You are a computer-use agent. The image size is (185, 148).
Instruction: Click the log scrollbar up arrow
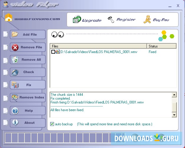click(x=174, y=95)
